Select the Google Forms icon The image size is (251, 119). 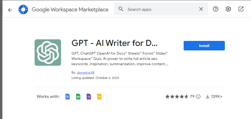tap(89, 97)
